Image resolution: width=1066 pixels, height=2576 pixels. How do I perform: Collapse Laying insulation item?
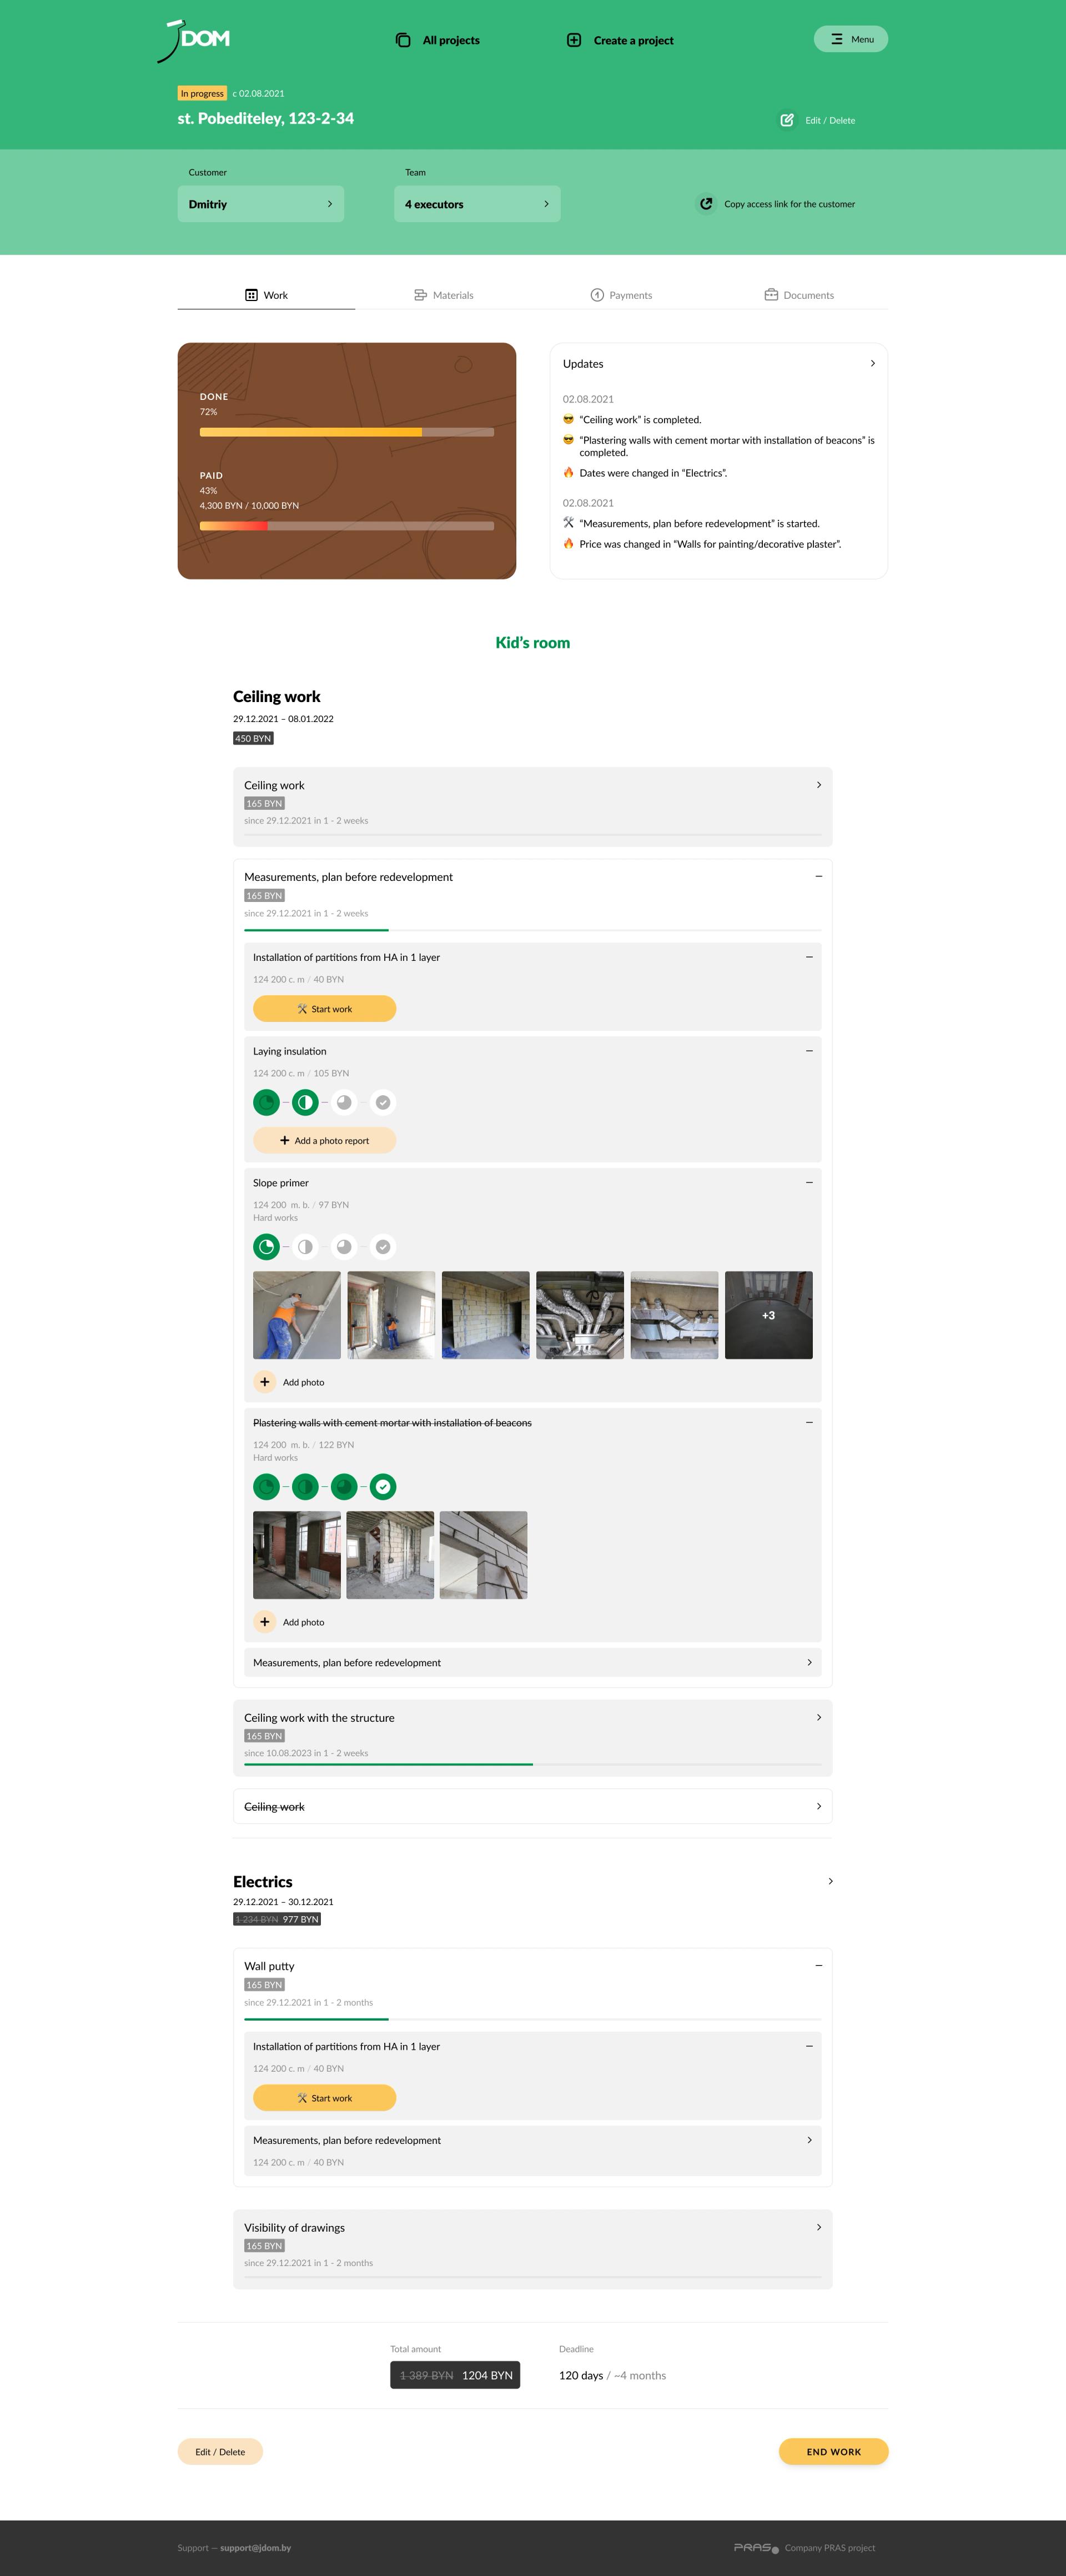tap(809, 1051)
